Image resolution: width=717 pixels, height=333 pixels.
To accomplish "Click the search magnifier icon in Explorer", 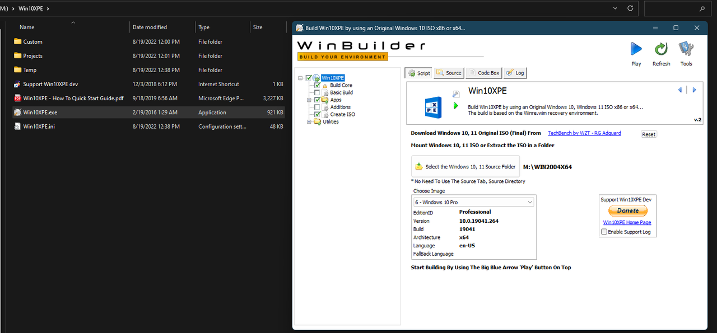I will click(702, 8).
